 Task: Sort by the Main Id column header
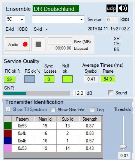(x=45, y=119)
